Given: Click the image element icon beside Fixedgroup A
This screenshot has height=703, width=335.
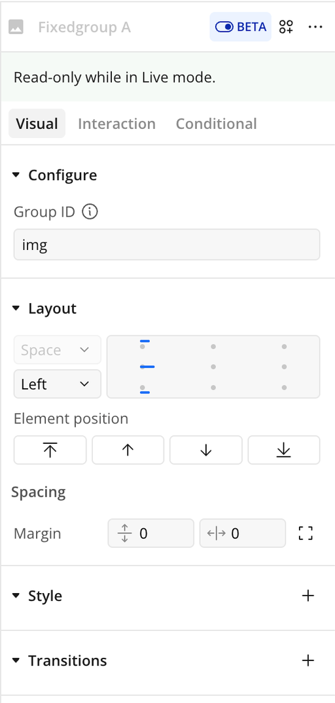Looking at the screenshot, I should point(16,27).
